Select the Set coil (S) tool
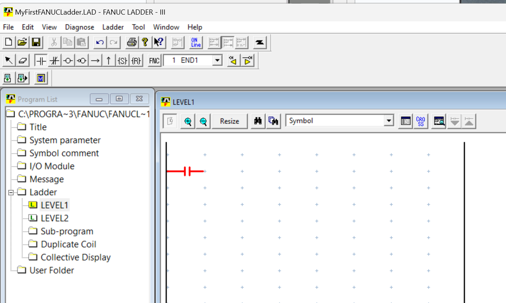Image resolution: width=506 pixels, height=303 pixels. point(122,60)
